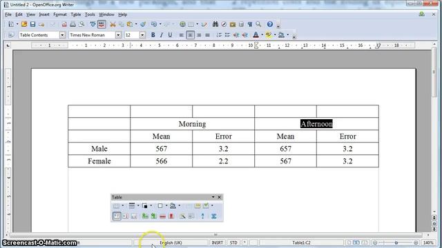Click the INSRT insert mode field
442x248 pixels.
218,242
